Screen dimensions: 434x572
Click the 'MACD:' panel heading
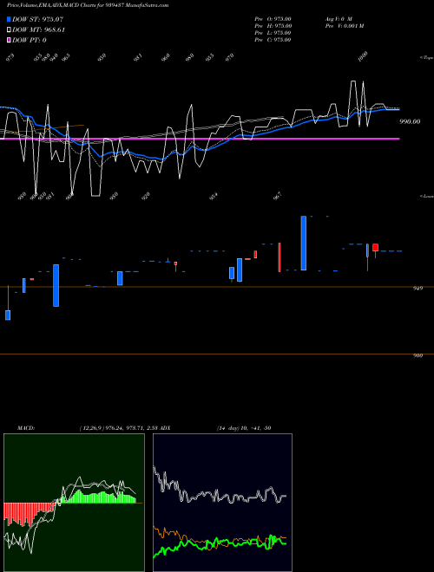[x=25, y=428]
